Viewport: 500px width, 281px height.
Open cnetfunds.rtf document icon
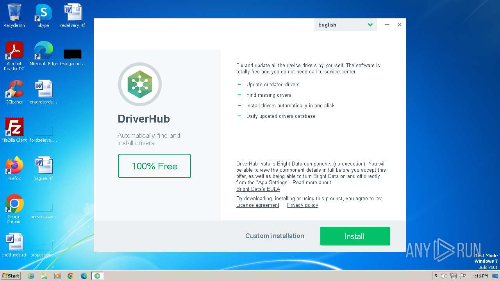tap(14, 245)
